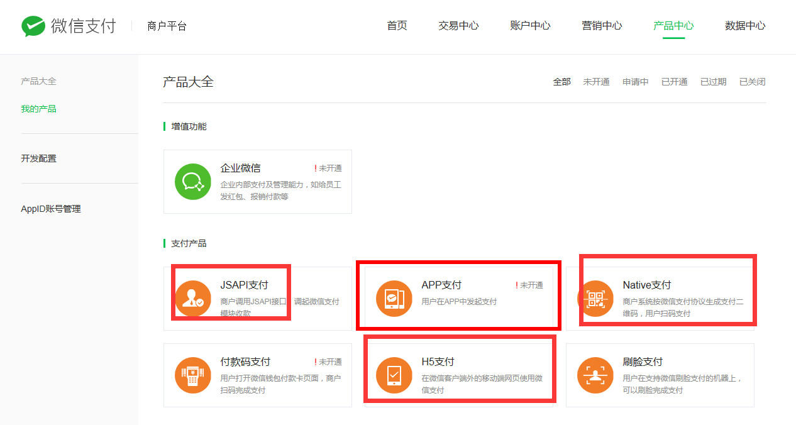Image resolution: width=796 pixels, height=425 pixels.
Task: Click 未开通 status on APP支付 card
Action: [x=529, y=285]
